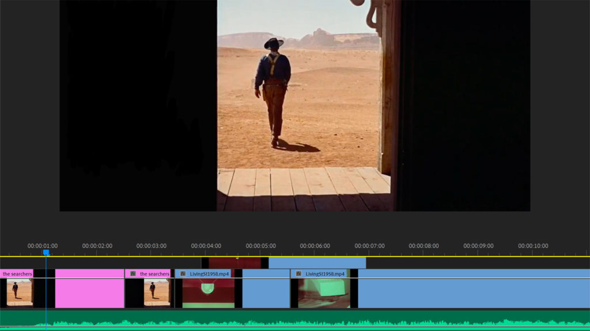Click the 00:00:10:00 timecode on ruler
The image size is (590, 331).
(533, 247)
